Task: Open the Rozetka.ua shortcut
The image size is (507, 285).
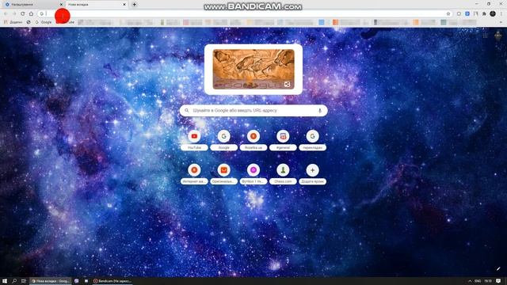Action: click(253, 141)
